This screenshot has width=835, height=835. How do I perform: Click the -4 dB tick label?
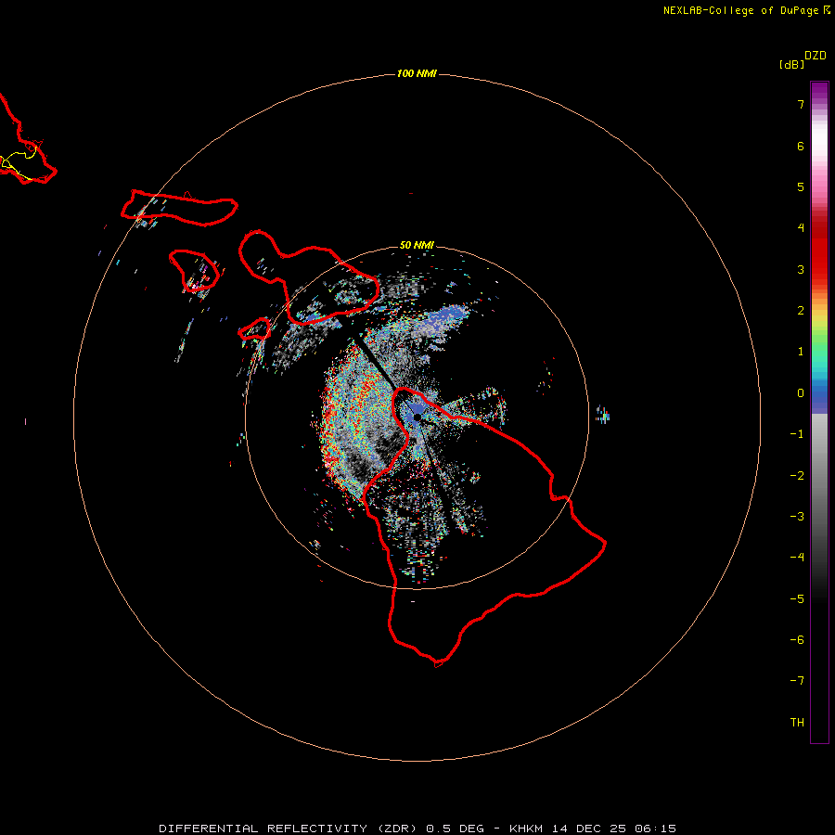click(x=797, y=558)
